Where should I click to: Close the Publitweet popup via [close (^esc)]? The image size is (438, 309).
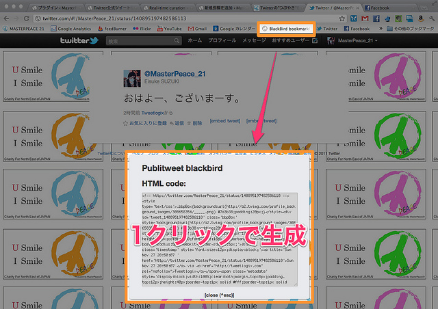tap(219, 295)
